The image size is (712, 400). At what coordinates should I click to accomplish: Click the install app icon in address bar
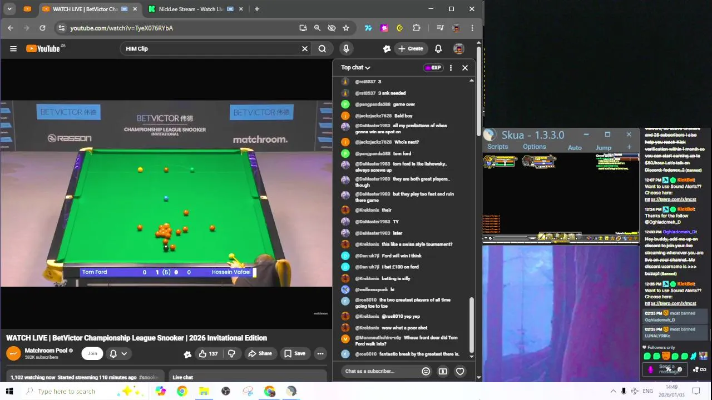point(303,28)
